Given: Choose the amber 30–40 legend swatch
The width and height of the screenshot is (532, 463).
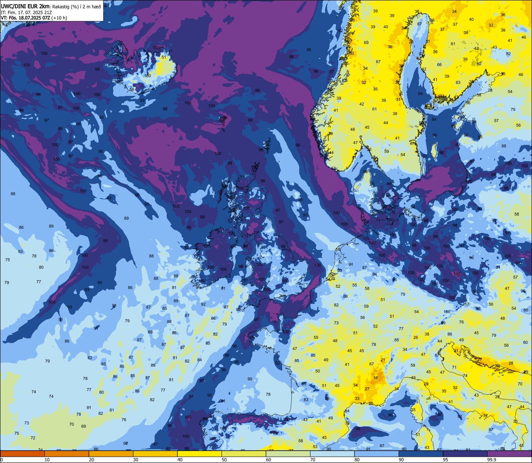Looking at the screenshot, I should (155, 453).
